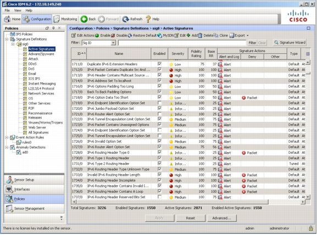Toggle Enabled checkbox for signature 1721/0
Image resolution: width=317 pixels, height=235 pixels.
[159, 114]
